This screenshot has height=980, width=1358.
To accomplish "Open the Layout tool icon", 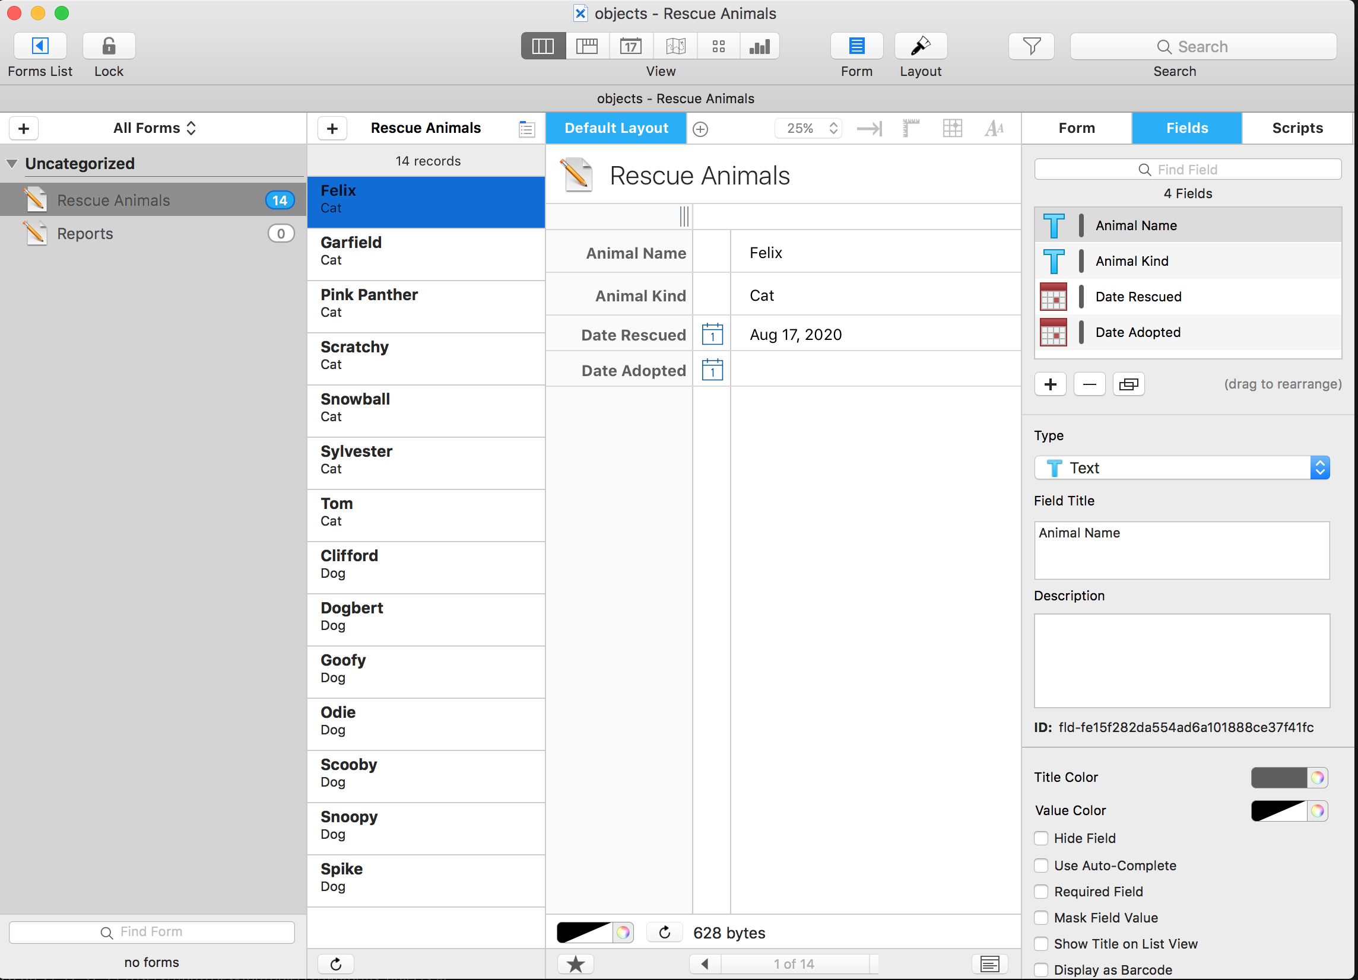I will point(920,46).
